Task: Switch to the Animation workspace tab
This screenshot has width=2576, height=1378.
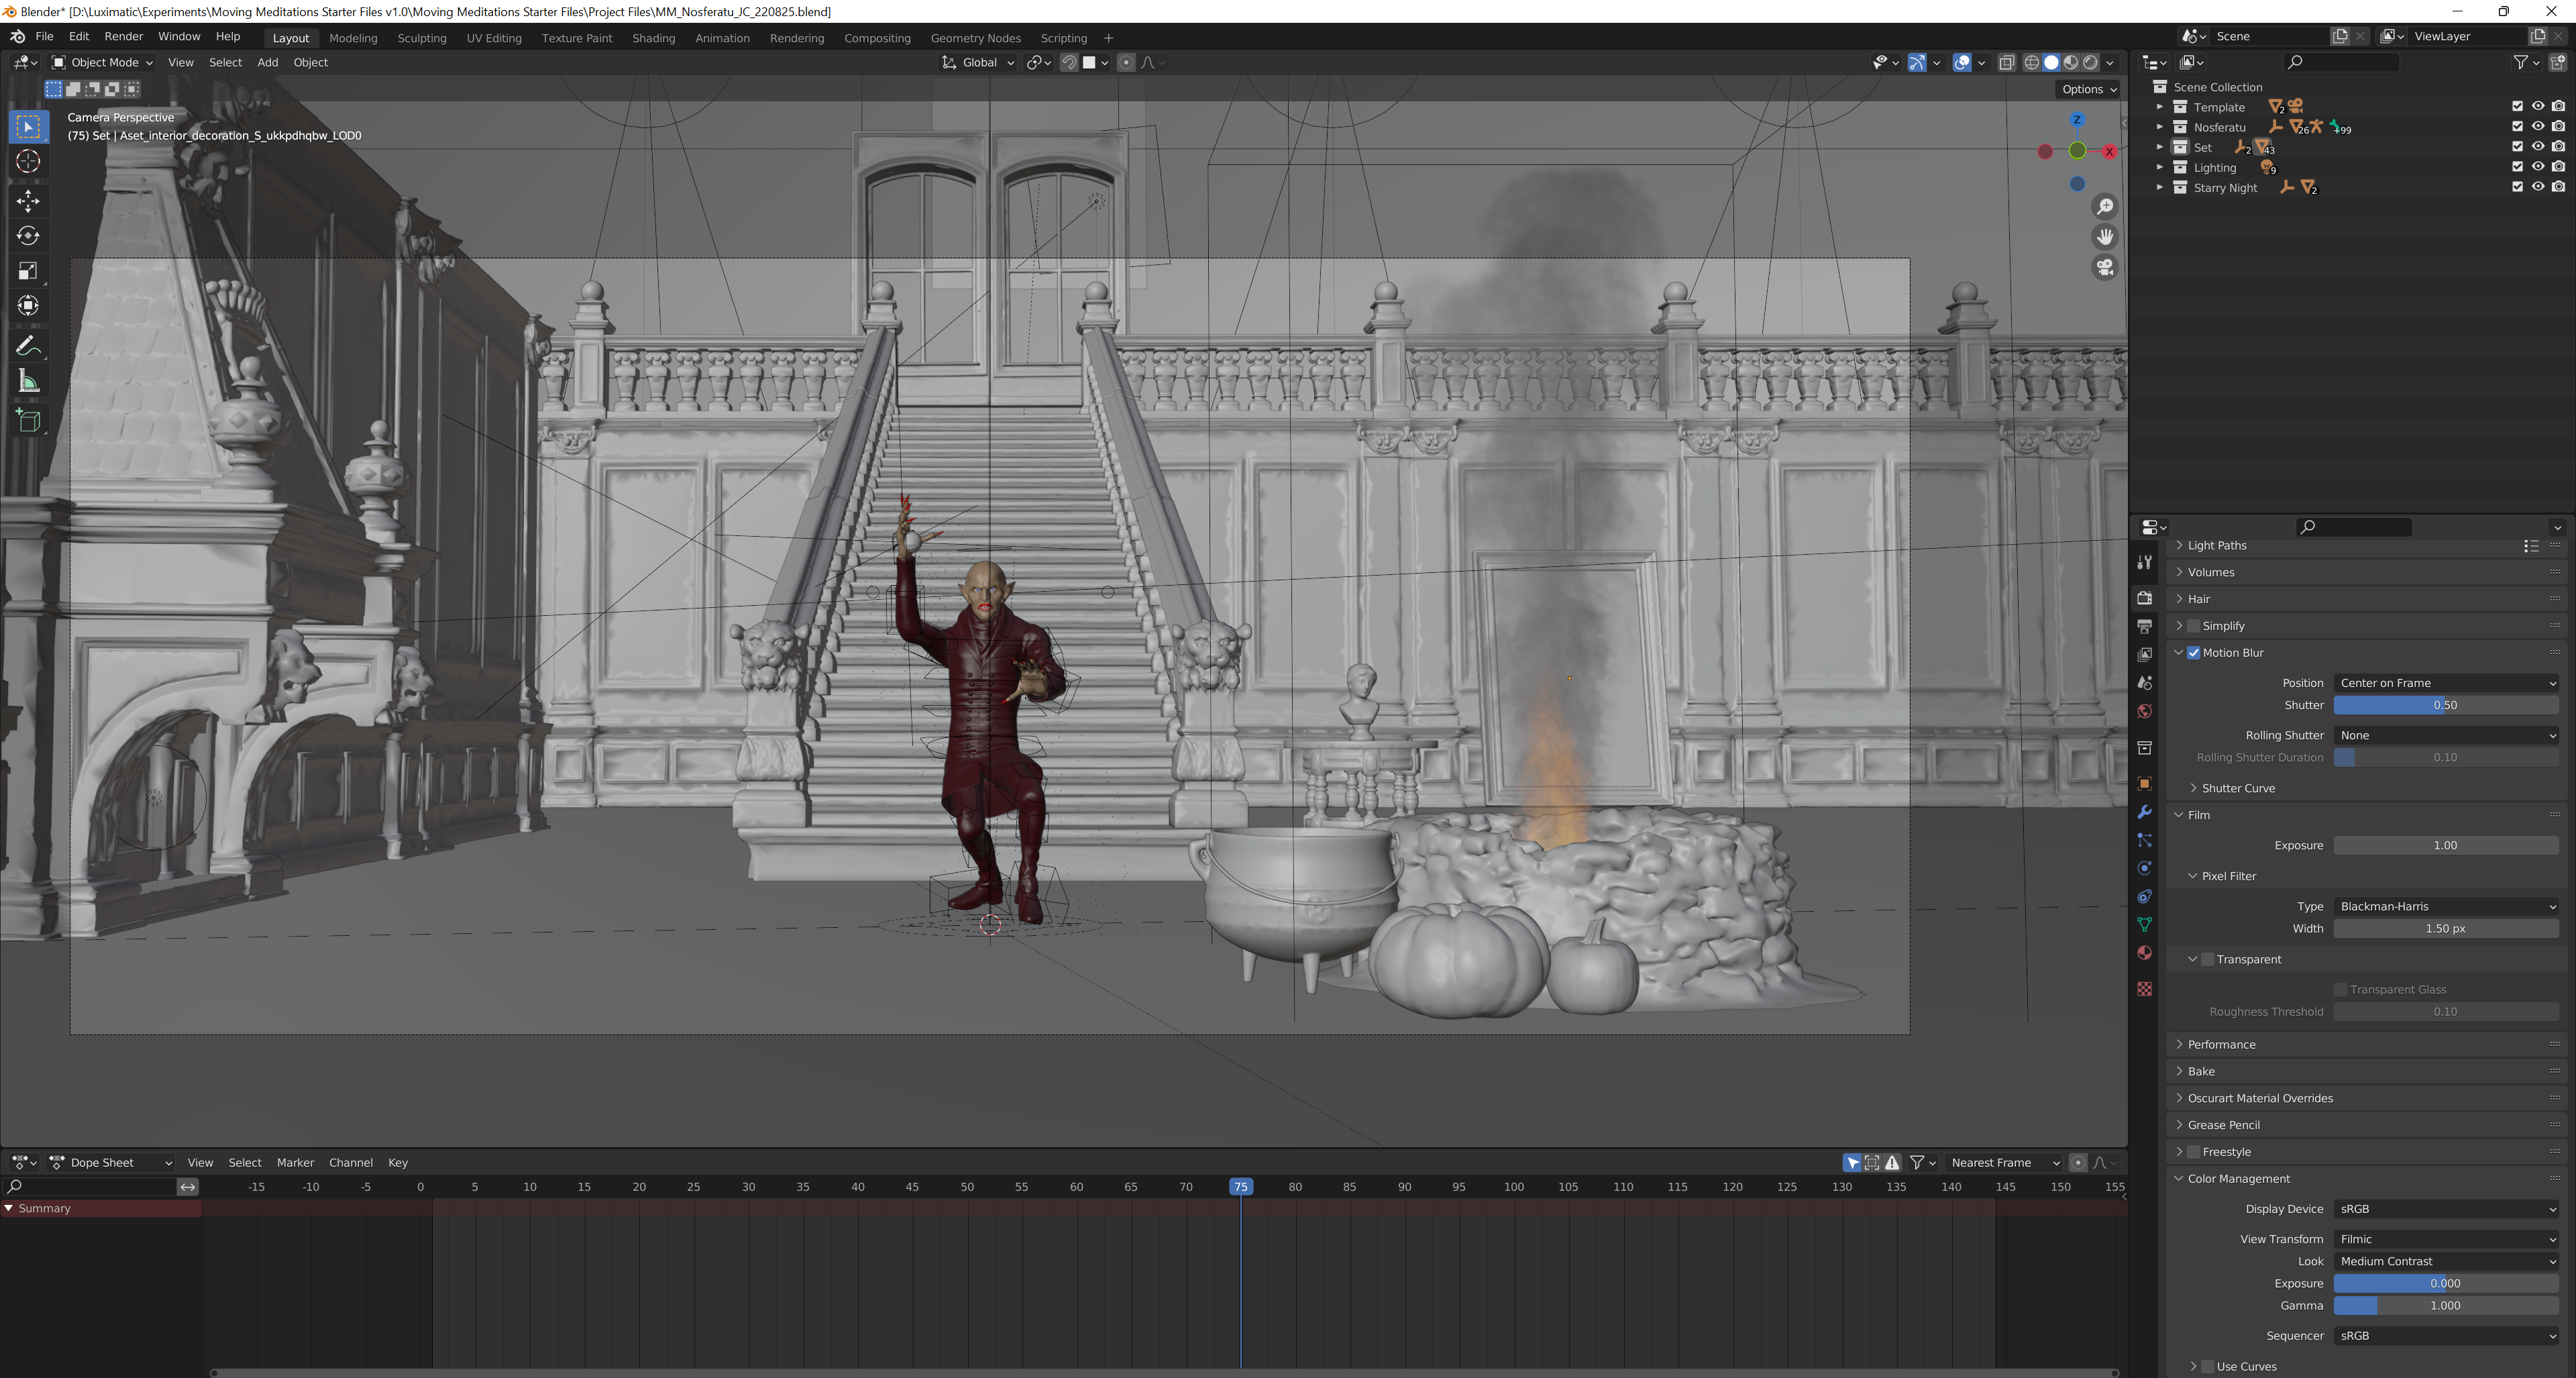Action: pyautogui.click(x=722, y=38)
